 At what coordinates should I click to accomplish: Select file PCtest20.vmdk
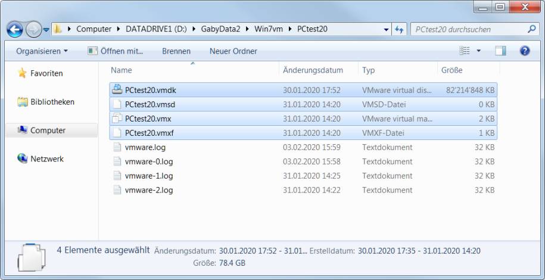pos(303,90)
